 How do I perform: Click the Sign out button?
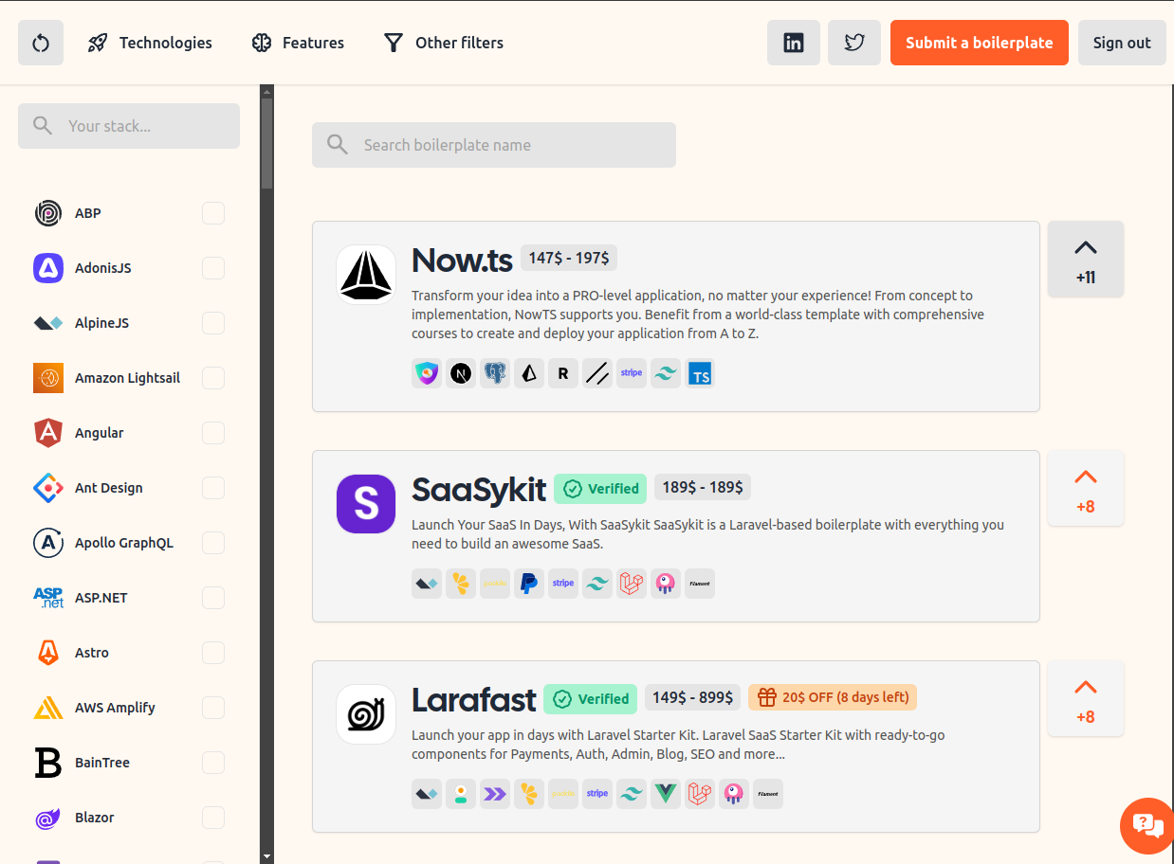[1121, 43]
